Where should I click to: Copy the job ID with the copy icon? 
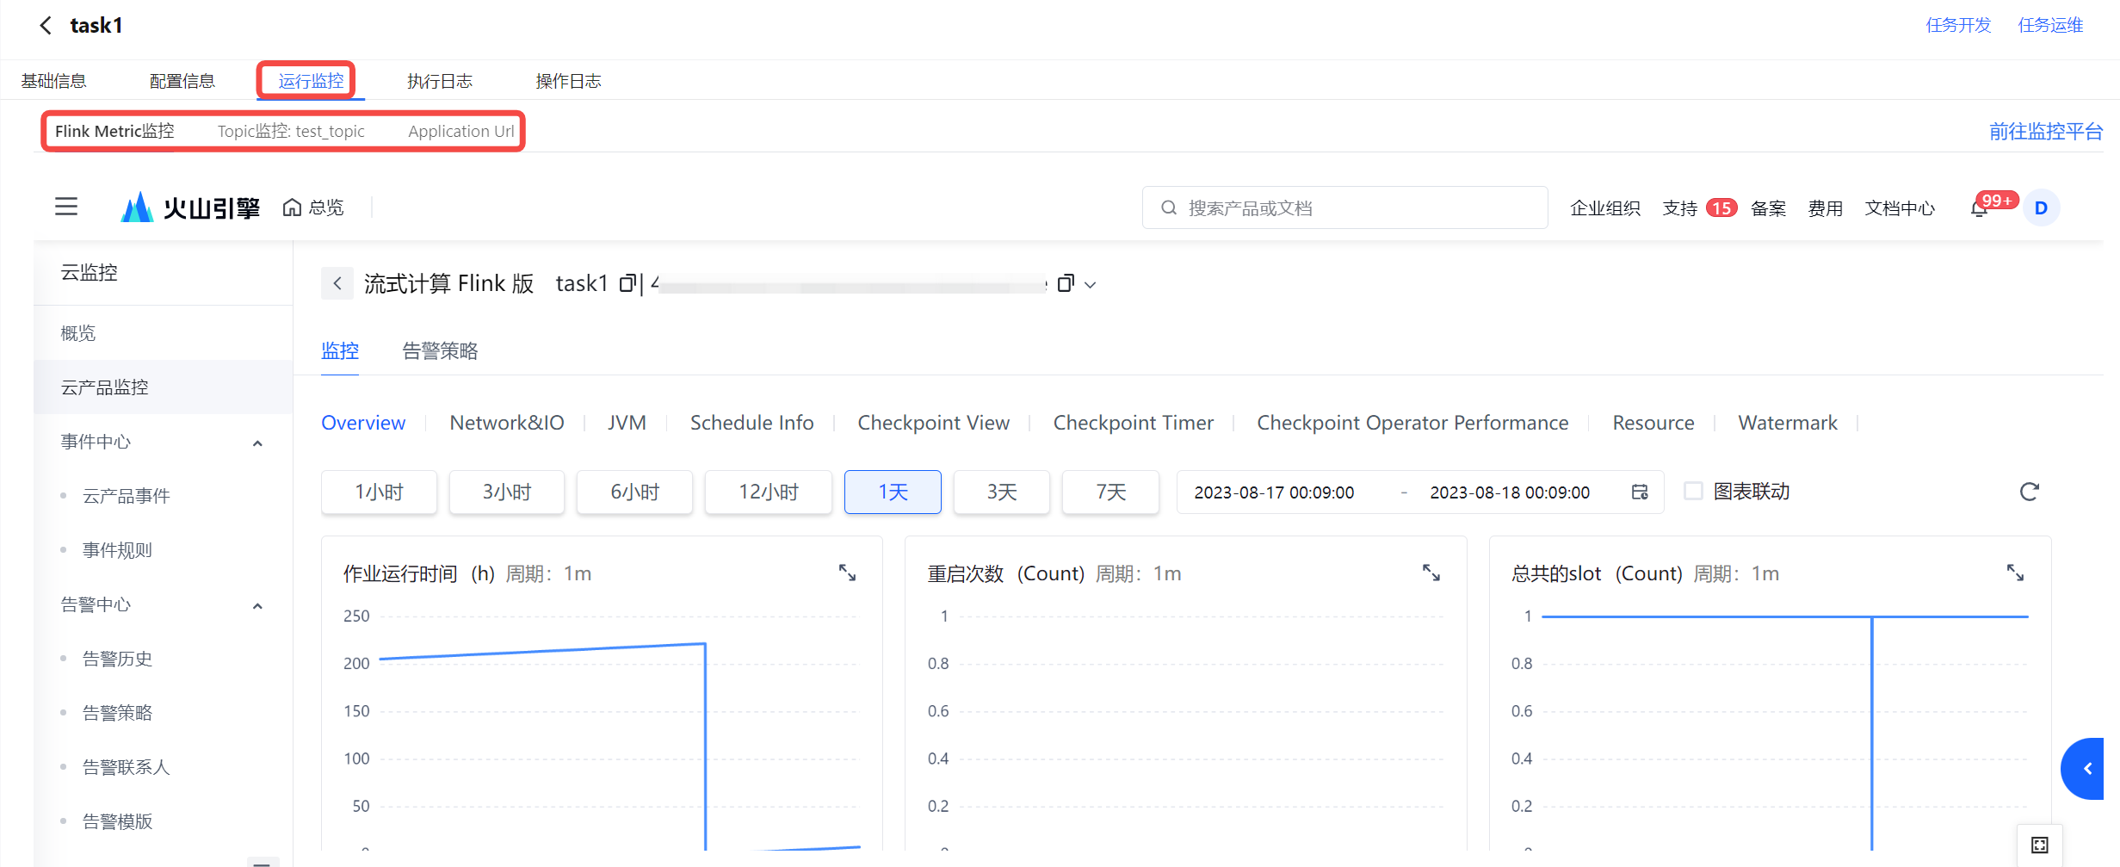(x=1066, y=283)
